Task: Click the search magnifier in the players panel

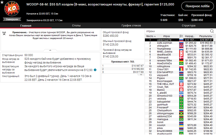Action: point(212,31)
